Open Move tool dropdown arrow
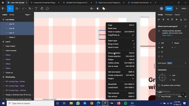 tap(12, 9)
